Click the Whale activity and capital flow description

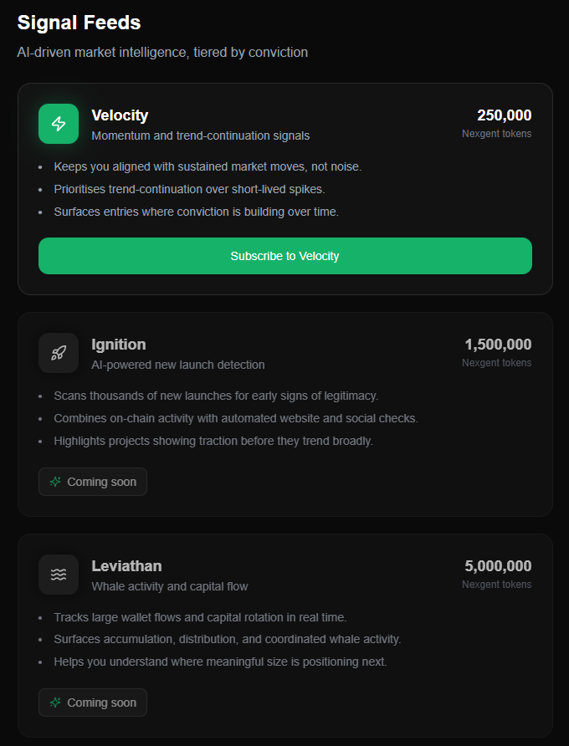tap(169, 586)
